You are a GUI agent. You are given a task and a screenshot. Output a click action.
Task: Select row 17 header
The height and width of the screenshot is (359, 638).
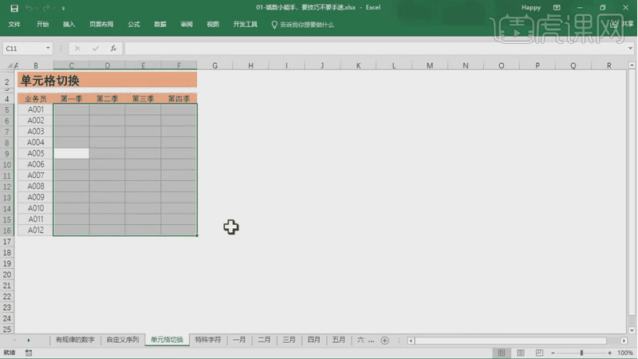pyautogui.click(x=7, y=242)
